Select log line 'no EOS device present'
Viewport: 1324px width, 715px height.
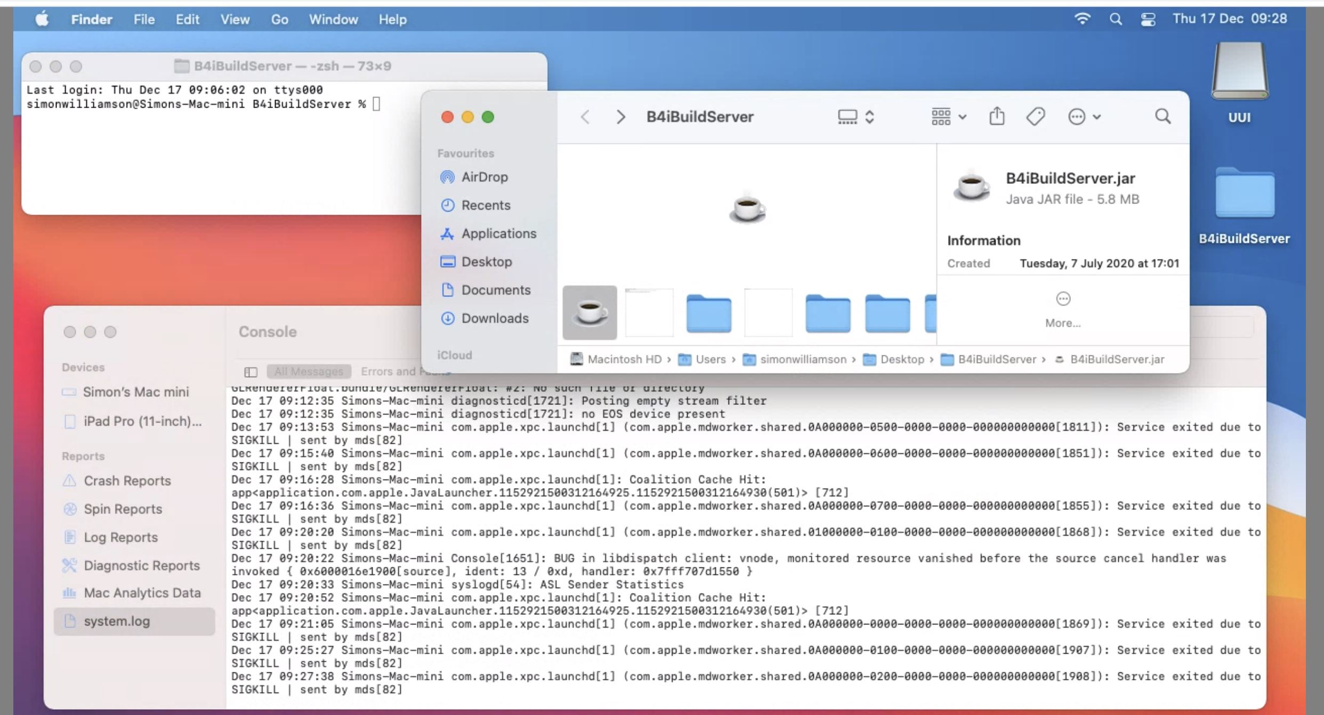[x=478, y=414]
